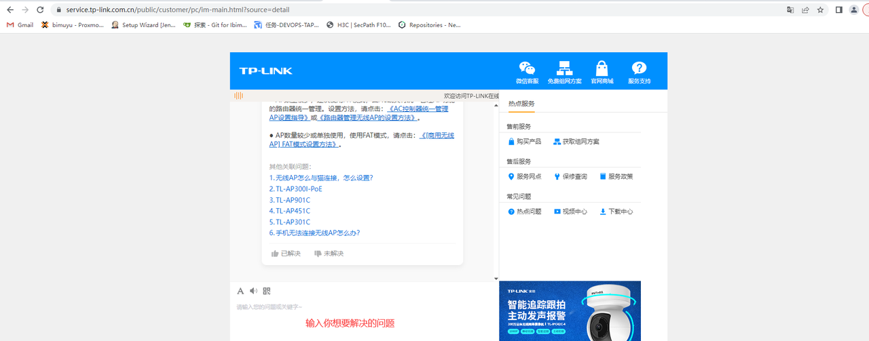
Task: Click the 其他关联问题 label in the chat
Action: point(290,166)
